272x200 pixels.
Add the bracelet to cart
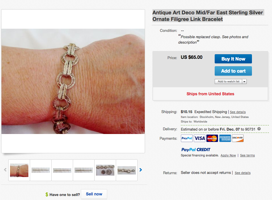pos(233,71)
